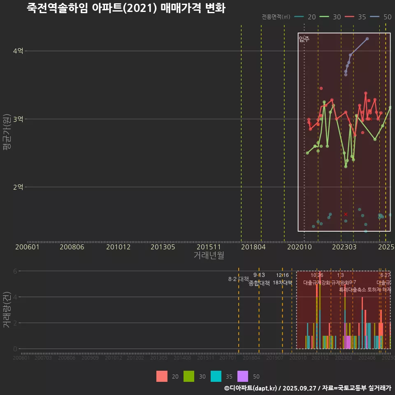Click the red 20 swatch in bottom legend

pos(162,376)
